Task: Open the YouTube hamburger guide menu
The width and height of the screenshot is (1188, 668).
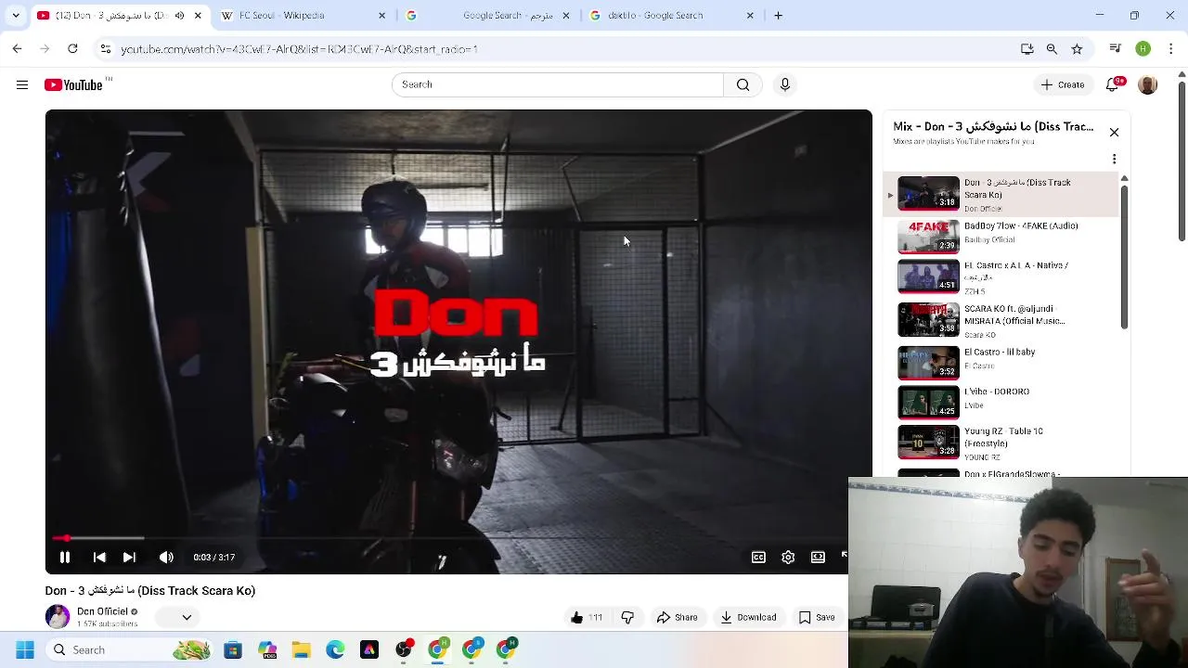Action: point(22,84)
